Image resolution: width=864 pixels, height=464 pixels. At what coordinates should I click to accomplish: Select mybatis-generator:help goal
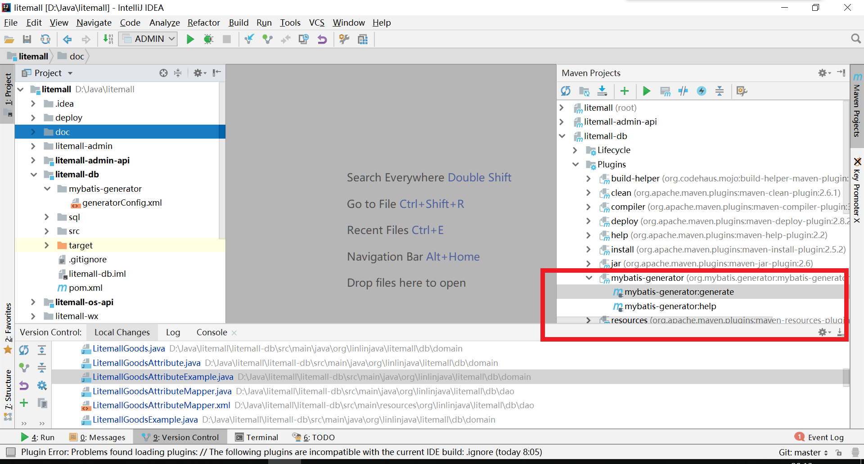670,306
